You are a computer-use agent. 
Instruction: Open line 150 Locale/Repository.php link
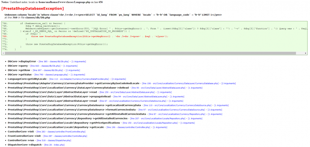(150, 123)
